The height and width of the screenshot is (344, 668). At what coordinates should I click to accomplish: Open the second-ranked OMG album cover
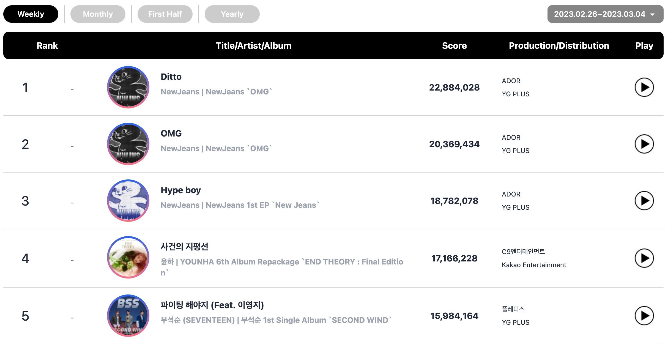tap(128, 144)
